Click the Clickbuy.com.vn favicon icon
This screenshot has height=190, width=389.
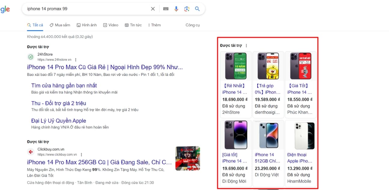(x=30, y=151)
